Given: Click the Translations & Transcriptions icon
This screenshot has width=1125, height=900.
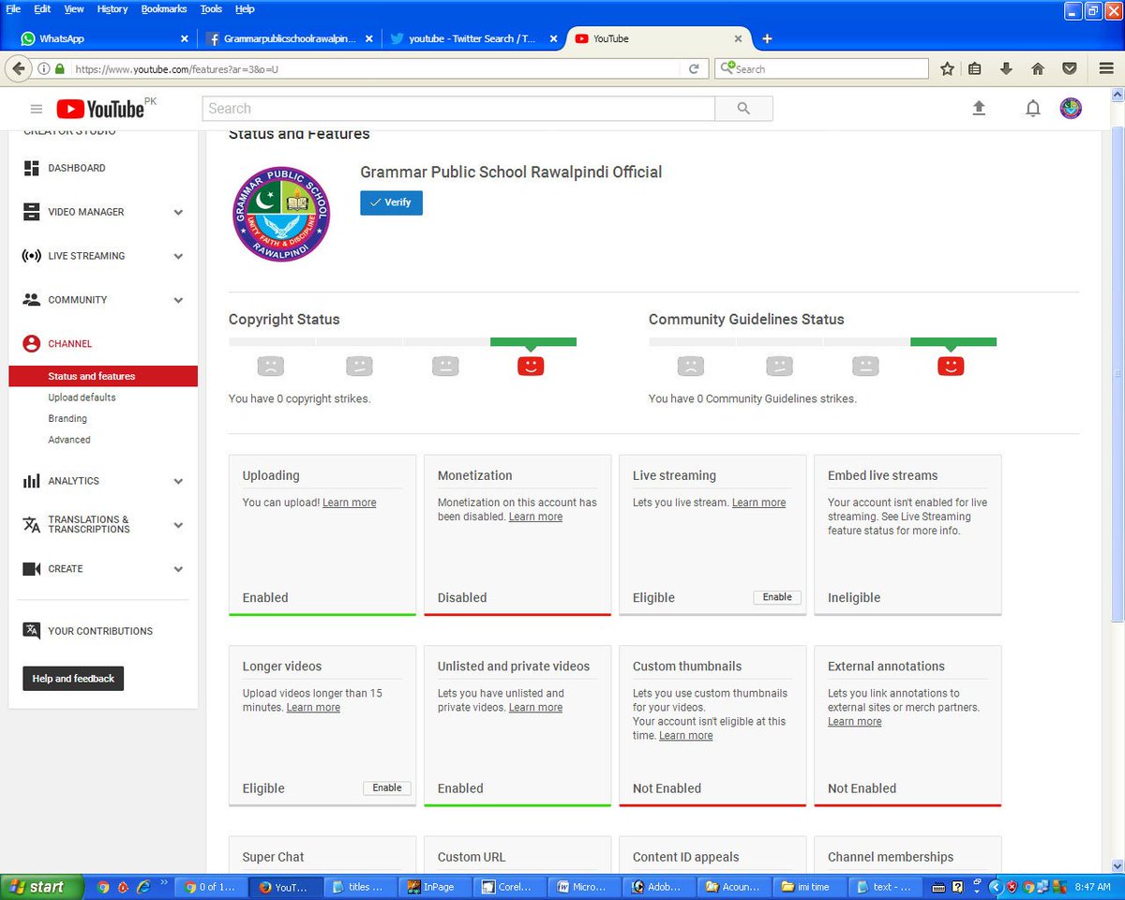Looking at the screenshot, I should tap(32, 524).
